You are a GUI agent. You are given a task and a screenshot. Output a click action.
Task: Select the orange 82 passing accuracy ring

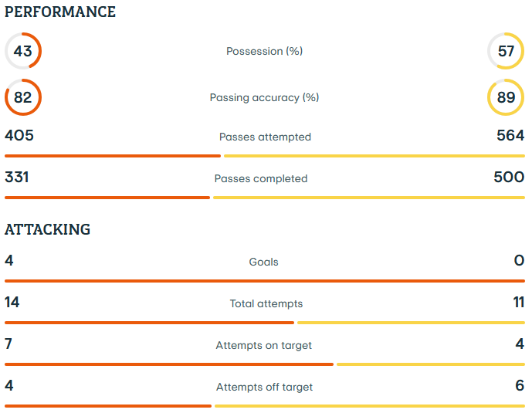[23, 97]
